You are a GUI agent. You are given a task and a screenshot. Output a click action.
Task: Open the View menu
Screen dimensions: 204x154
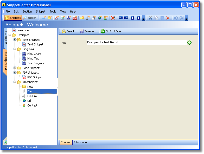[x=63, y=11]
